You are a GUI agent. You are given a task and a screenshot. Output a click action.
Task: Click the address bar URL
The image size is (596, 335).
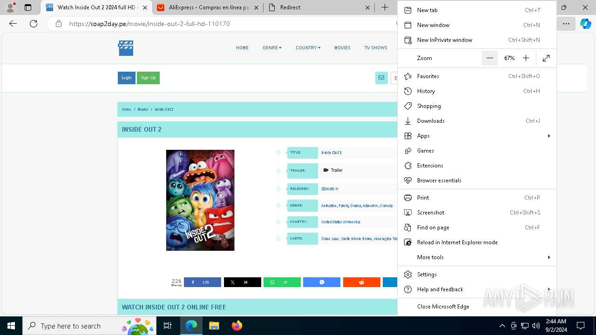point(149,24)
